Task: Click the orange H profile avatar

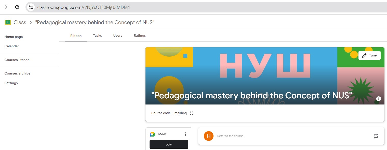Action: pyautogui.click(x=209, y=136)
